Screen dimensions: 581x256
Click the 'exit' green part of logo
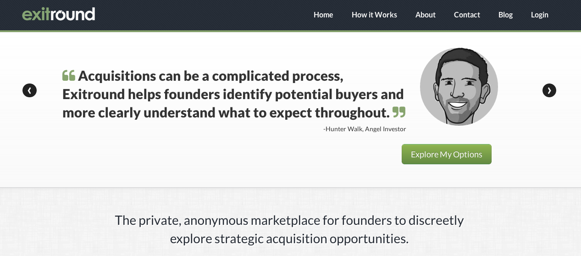click(35, 14)
